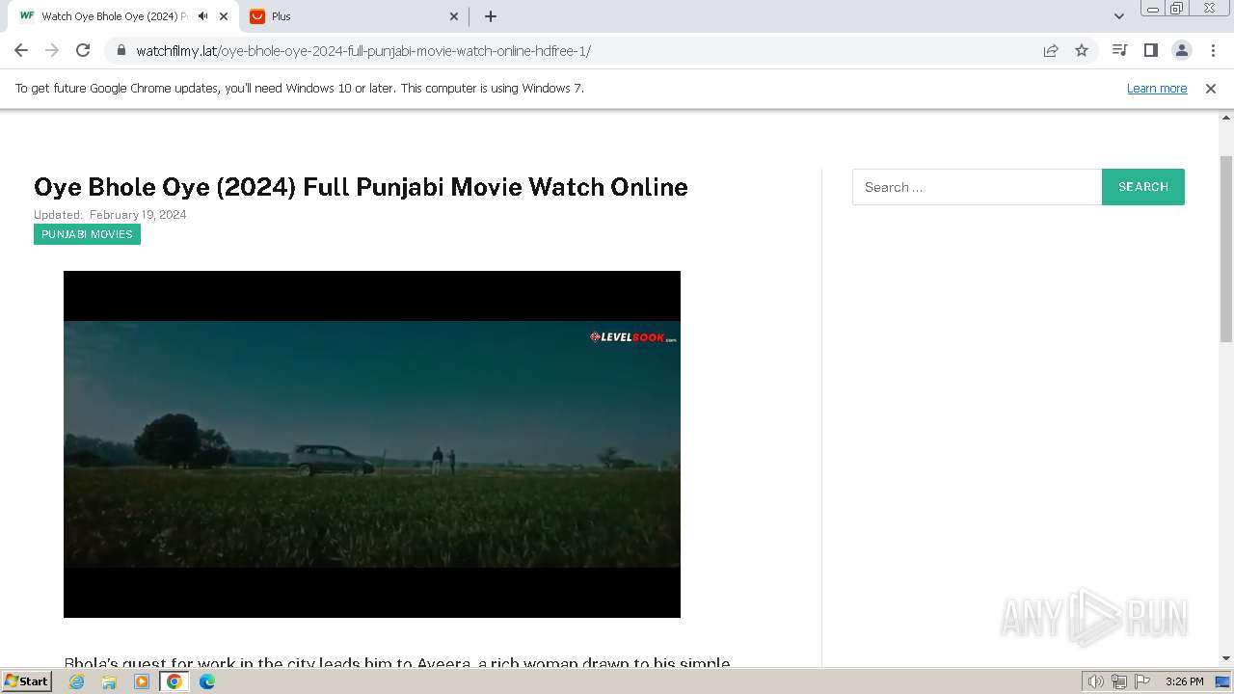Open Microsoft Edge from taskbar
1234x694 pixels.
[x=207, y=681]
